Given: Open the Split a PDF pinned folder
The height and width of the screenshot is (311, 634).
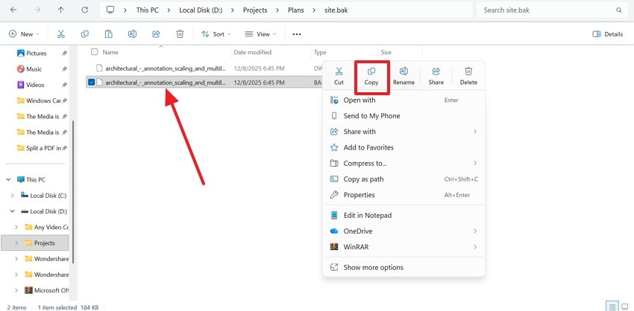Looking at the screenshot, I should [39, 148].
